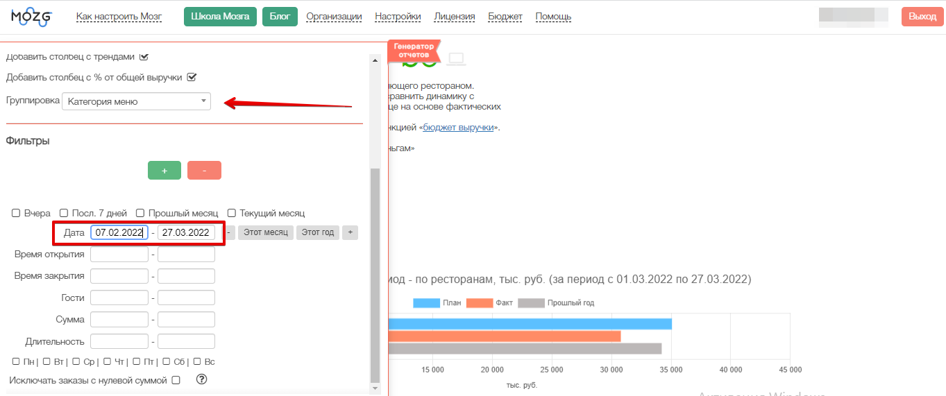The height and width of the screenshot is (396, 946).
Task: Open the Лицензия menu item
Action: coord(454,17)
